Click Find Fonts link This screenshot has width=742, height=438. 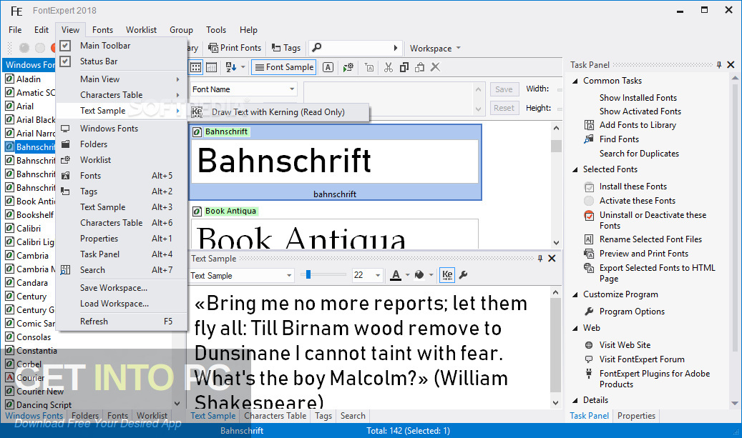619,139
